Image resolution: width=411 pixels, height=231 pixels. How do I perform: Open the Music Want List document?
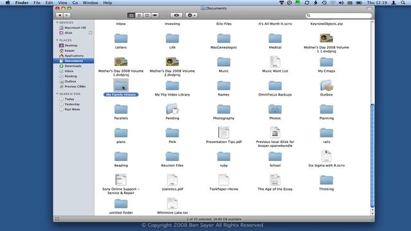click(275, 62)
